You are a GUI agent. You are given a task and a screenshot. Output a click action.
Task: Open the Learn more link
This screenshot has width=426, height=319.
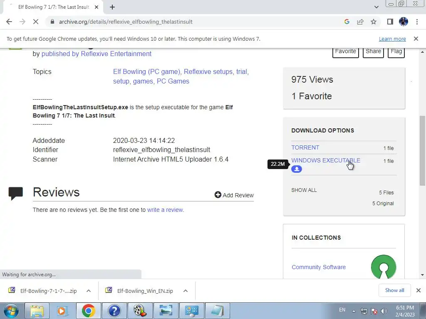[x=392, y=39]
